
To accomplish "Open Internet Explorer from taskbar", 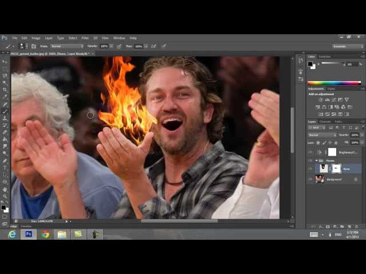I will tap(12, 234).
